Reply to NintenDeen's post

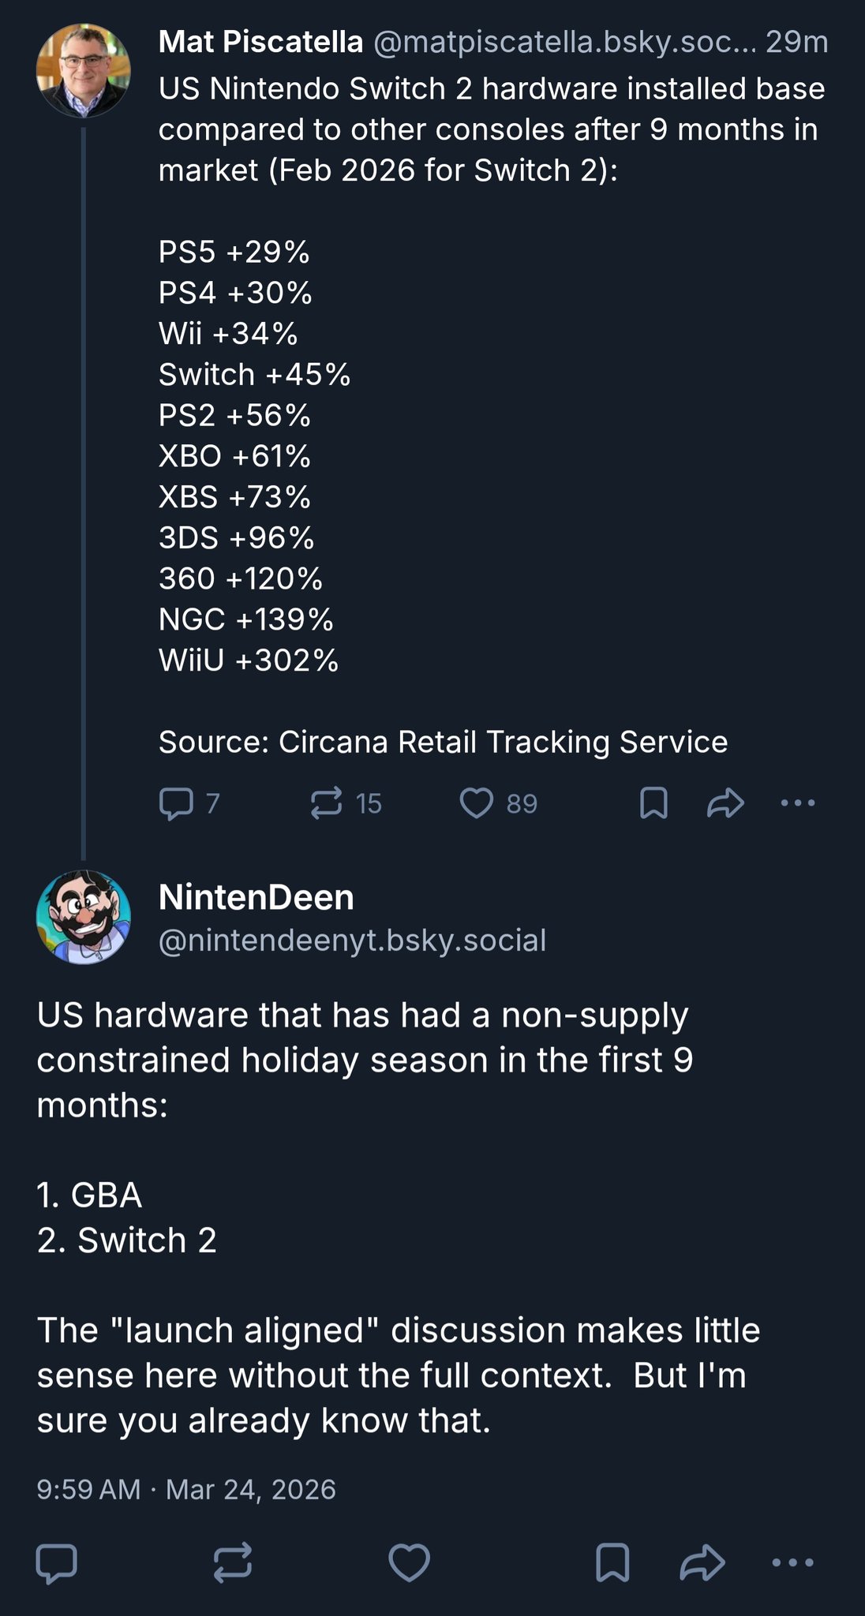(x=57, y=1562)
